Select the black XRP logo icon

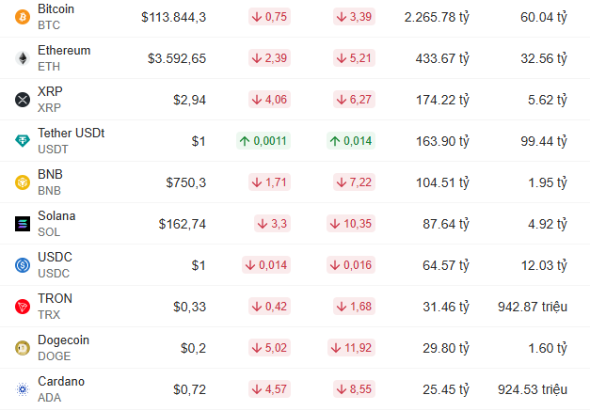23,100
